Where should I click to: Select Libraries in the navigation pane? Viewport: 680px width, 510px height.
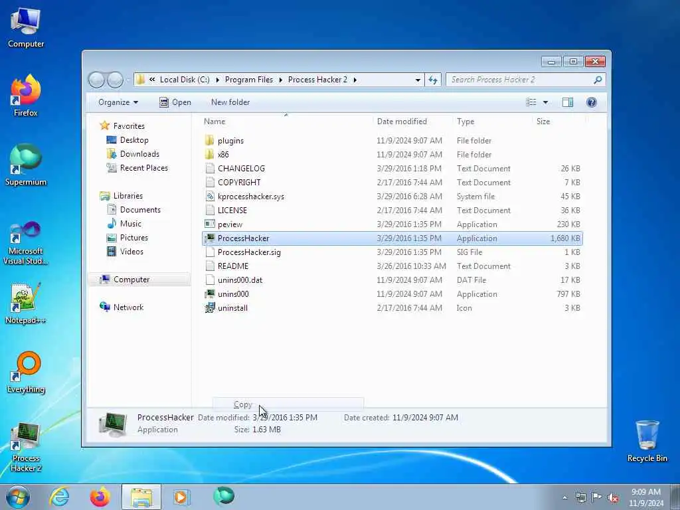click(x=128, y=196)
